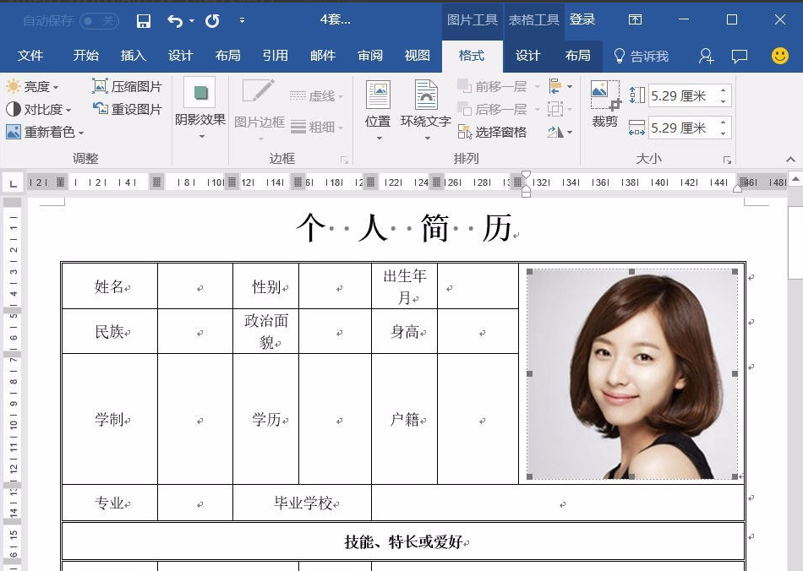The width and height of the screenshot is (803, 571).
Task: Toggle the AutoSave (自动保存) switch
Action: (x=100, y=21)
